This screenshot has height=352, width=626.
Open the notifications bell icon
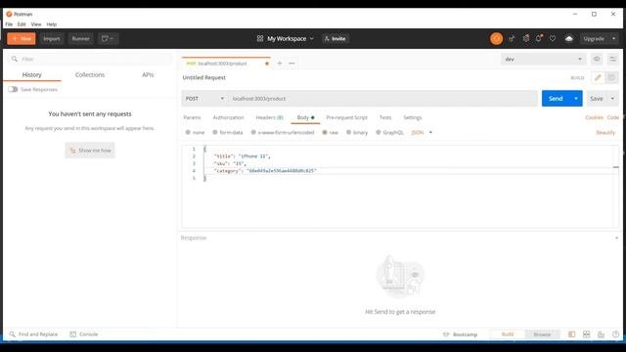coord(539,39)
